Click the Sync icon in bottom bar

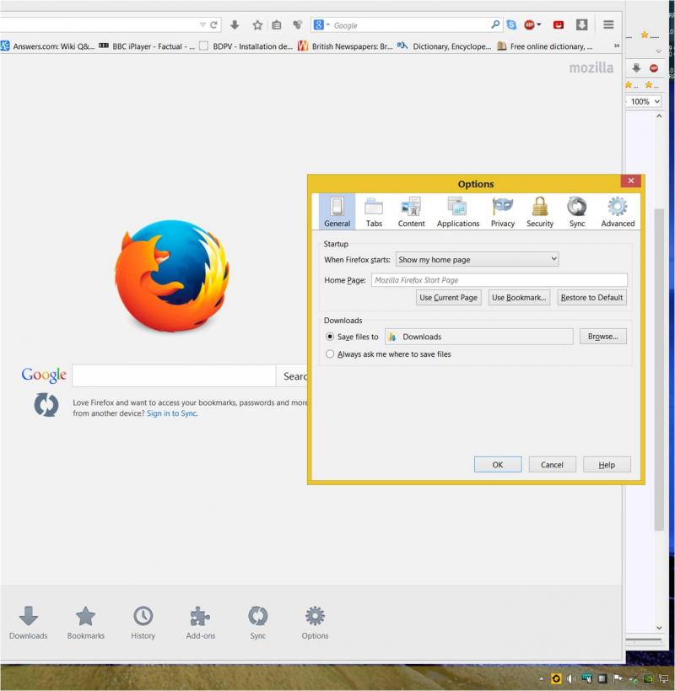257,623
